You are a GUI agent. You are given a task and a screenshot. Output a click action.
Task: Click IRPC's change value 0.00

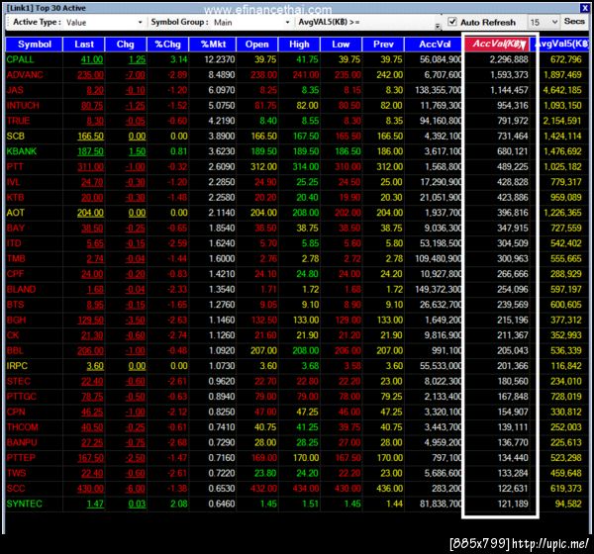137,367
